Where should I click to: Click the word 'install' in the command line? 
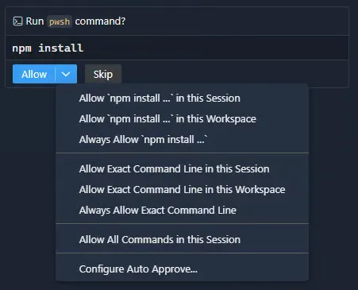pyautogui.click(x=61, y=48)
